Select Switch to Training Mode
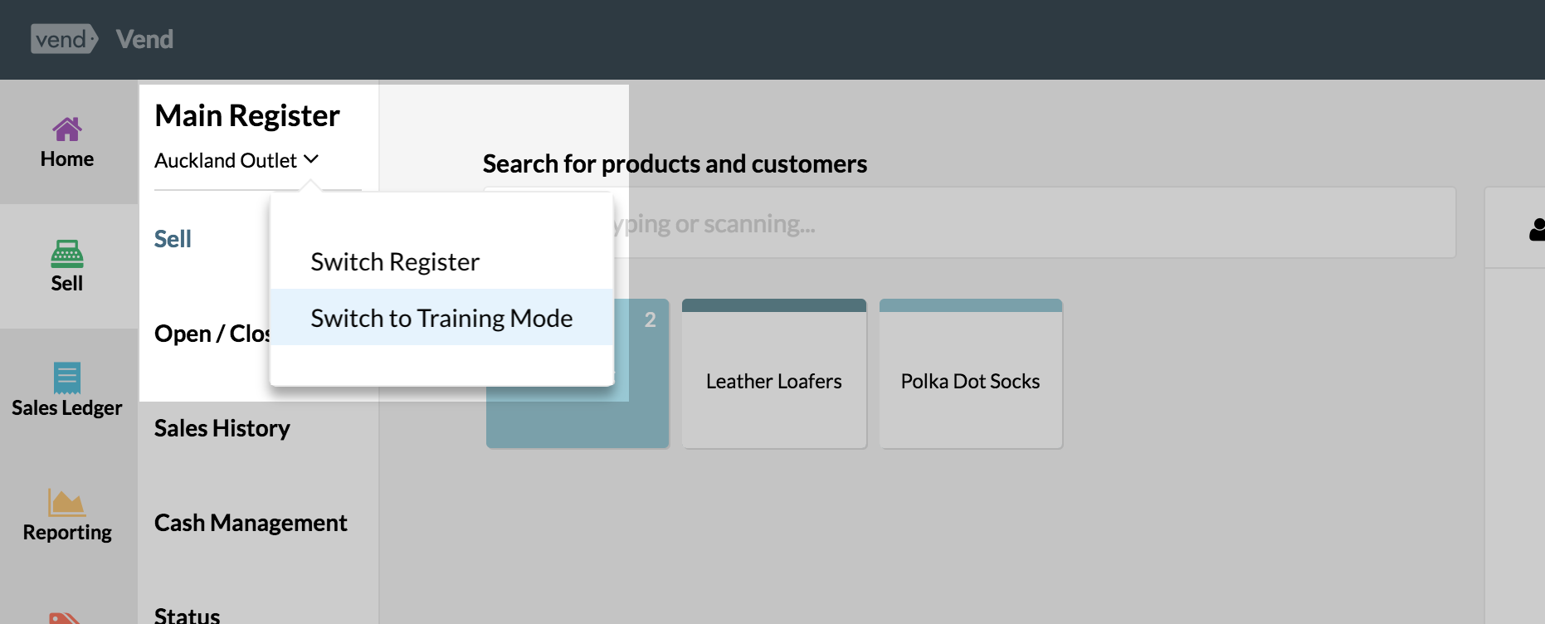This screenshot has height=624, width=1545. pos(442,317)
